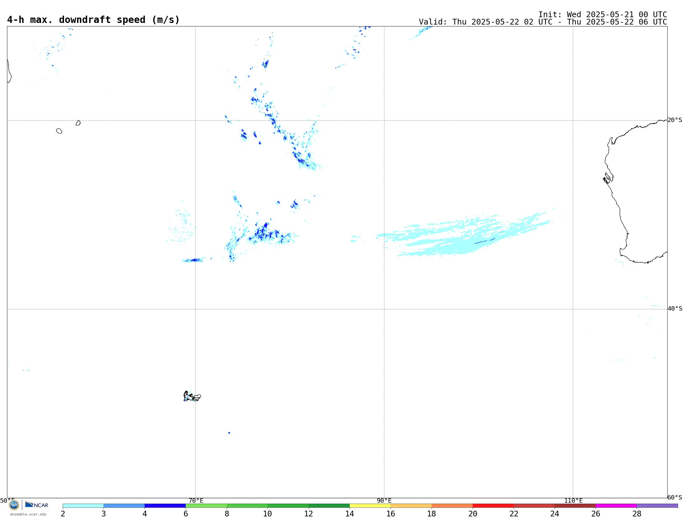The image size is (688, 518).
Task: Click the NSF logo icon
Action: tap(14, 505)
